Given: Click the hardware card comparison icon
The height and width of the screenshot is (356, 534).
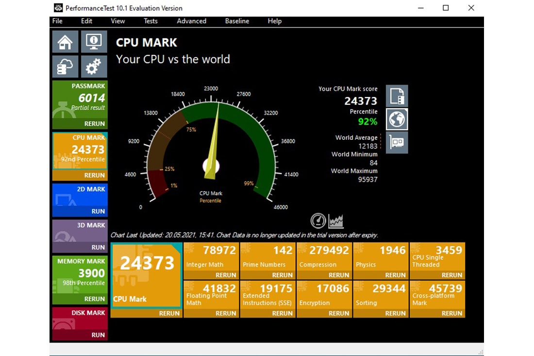Looking at the screenshot, I should click(397, 142).
